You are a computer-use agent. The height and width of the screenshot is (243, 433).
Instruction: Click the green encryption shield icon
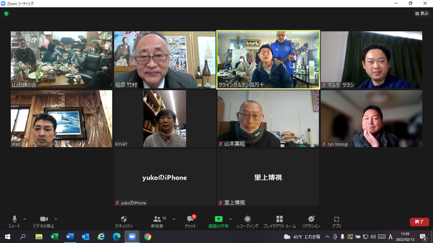6,13
